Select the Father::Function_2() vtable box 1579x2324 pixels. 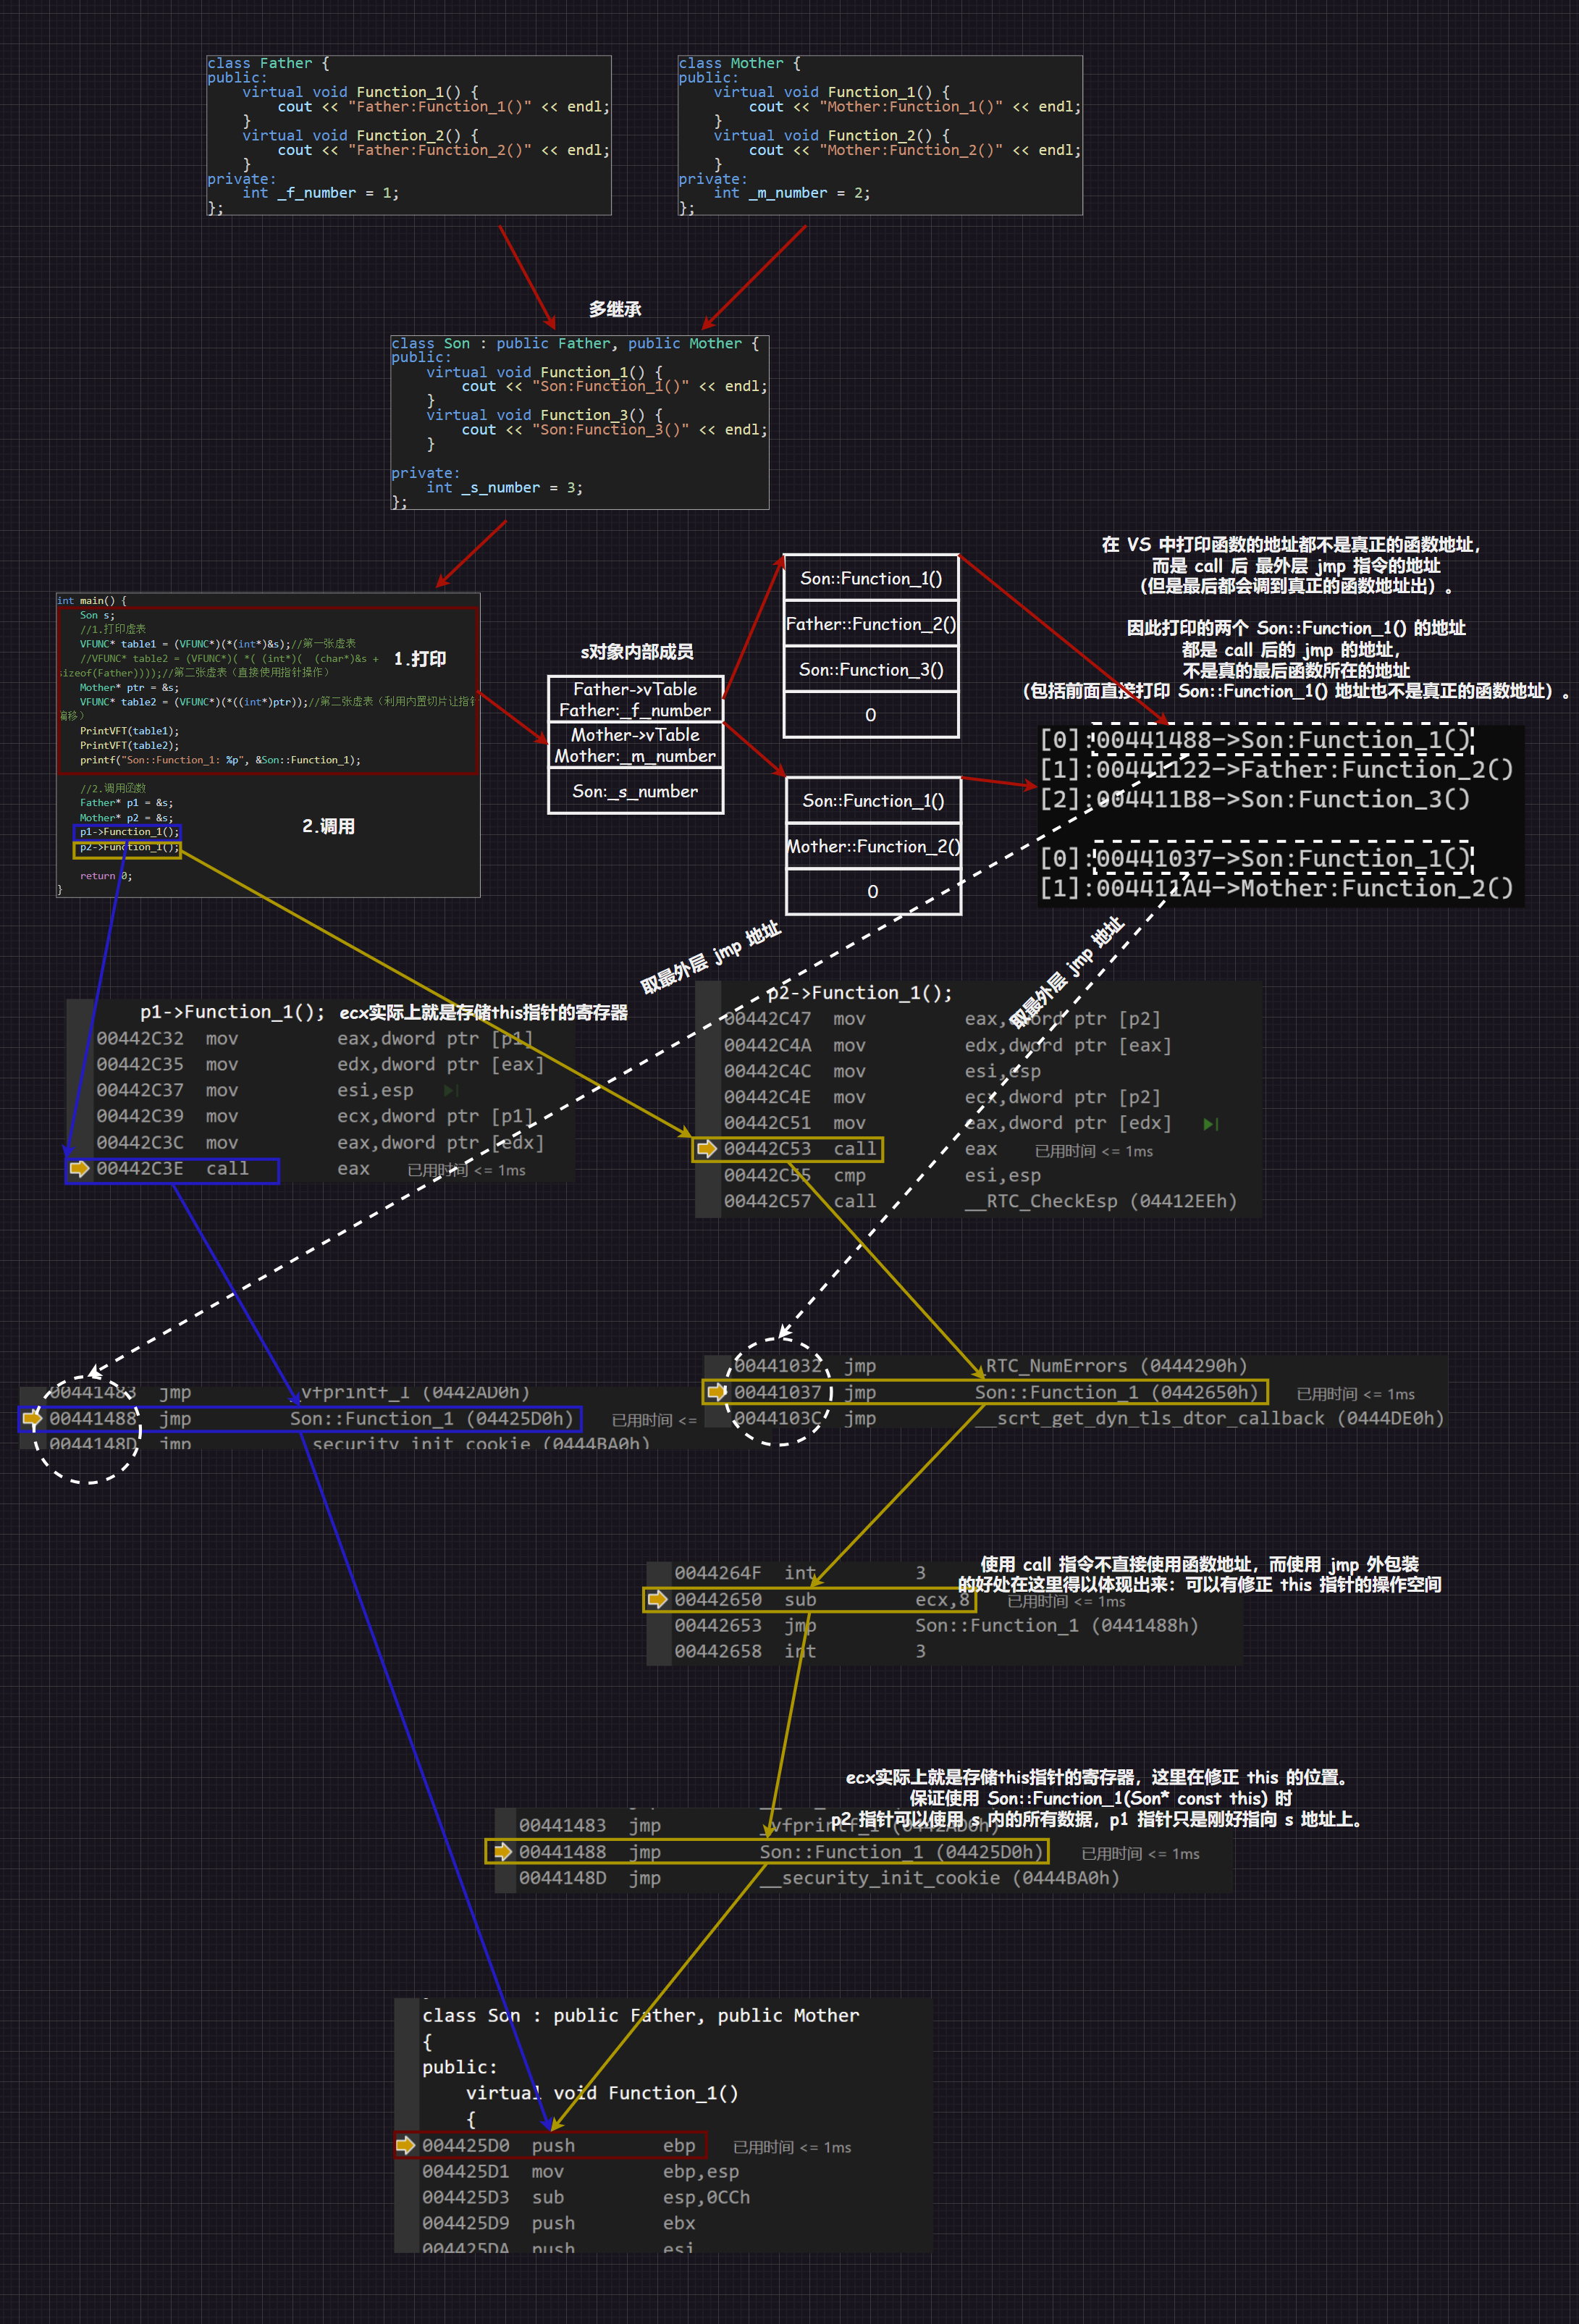pyautogui.click(x=870, y=624)
